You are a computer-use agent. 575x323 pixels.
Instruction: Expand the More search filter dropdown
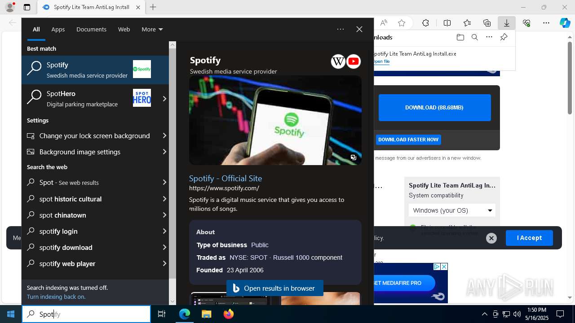(x=152, y=29)
